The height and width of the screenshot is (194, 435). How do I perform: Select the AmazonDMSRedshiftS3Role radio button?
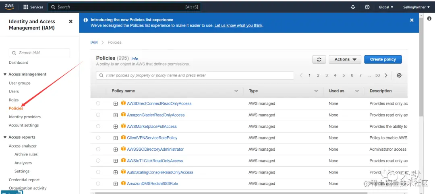98,184
